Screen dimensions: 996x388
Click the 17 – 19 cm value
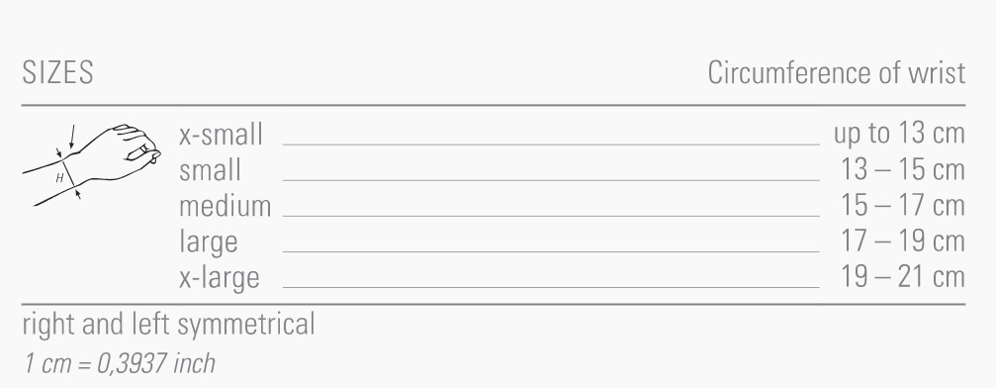pos(903,242)
